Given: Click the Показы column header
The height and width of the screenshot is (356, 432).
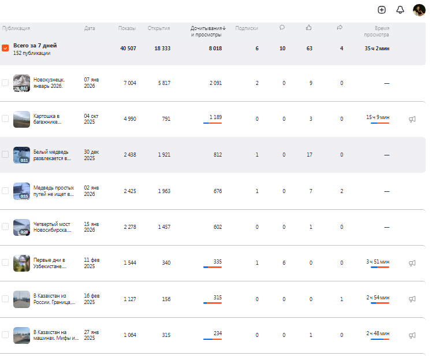Looking at the screenshot, I should pos(127,28).
